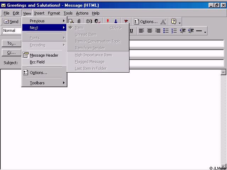Click the vertical scrollbar track
The width and height of the screenshot is (227, 170).
tap(223, 119)
